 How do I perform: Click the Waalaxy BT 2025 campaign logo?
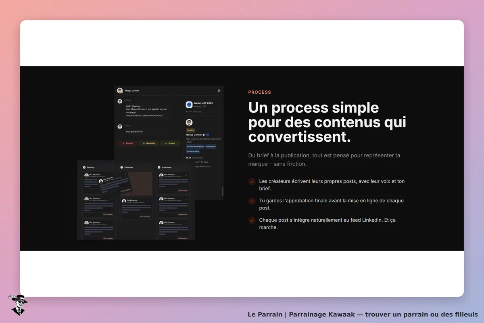189,105
